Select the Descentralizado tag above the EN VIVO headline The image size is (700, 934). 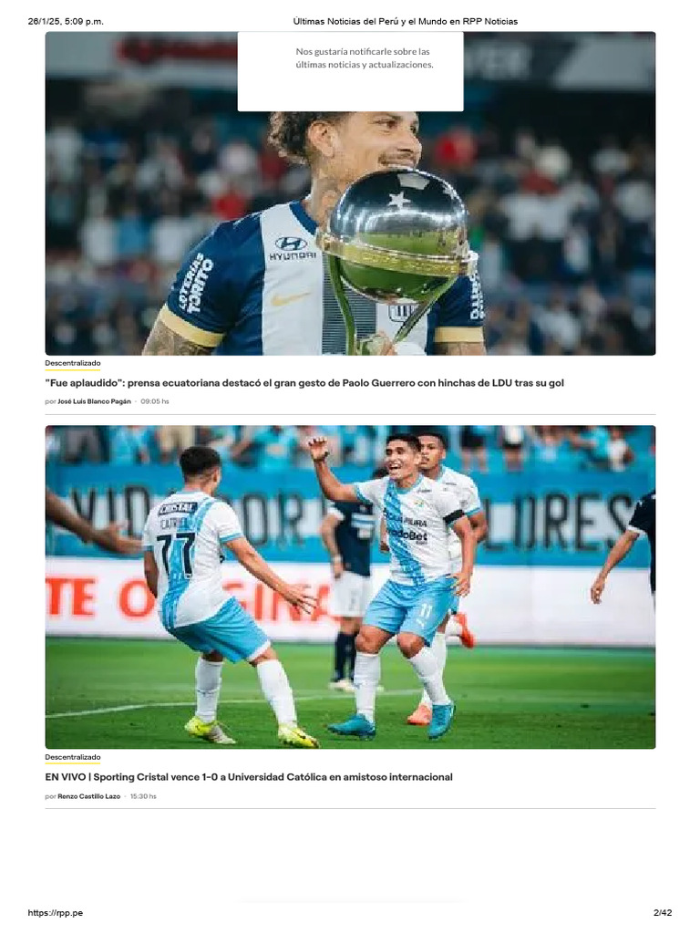73,757
